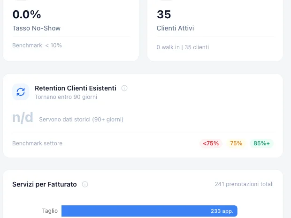Click the 0 walk in | 35 clienti text
Viewport: 291px width, 218px height.
tap(183, 47)
